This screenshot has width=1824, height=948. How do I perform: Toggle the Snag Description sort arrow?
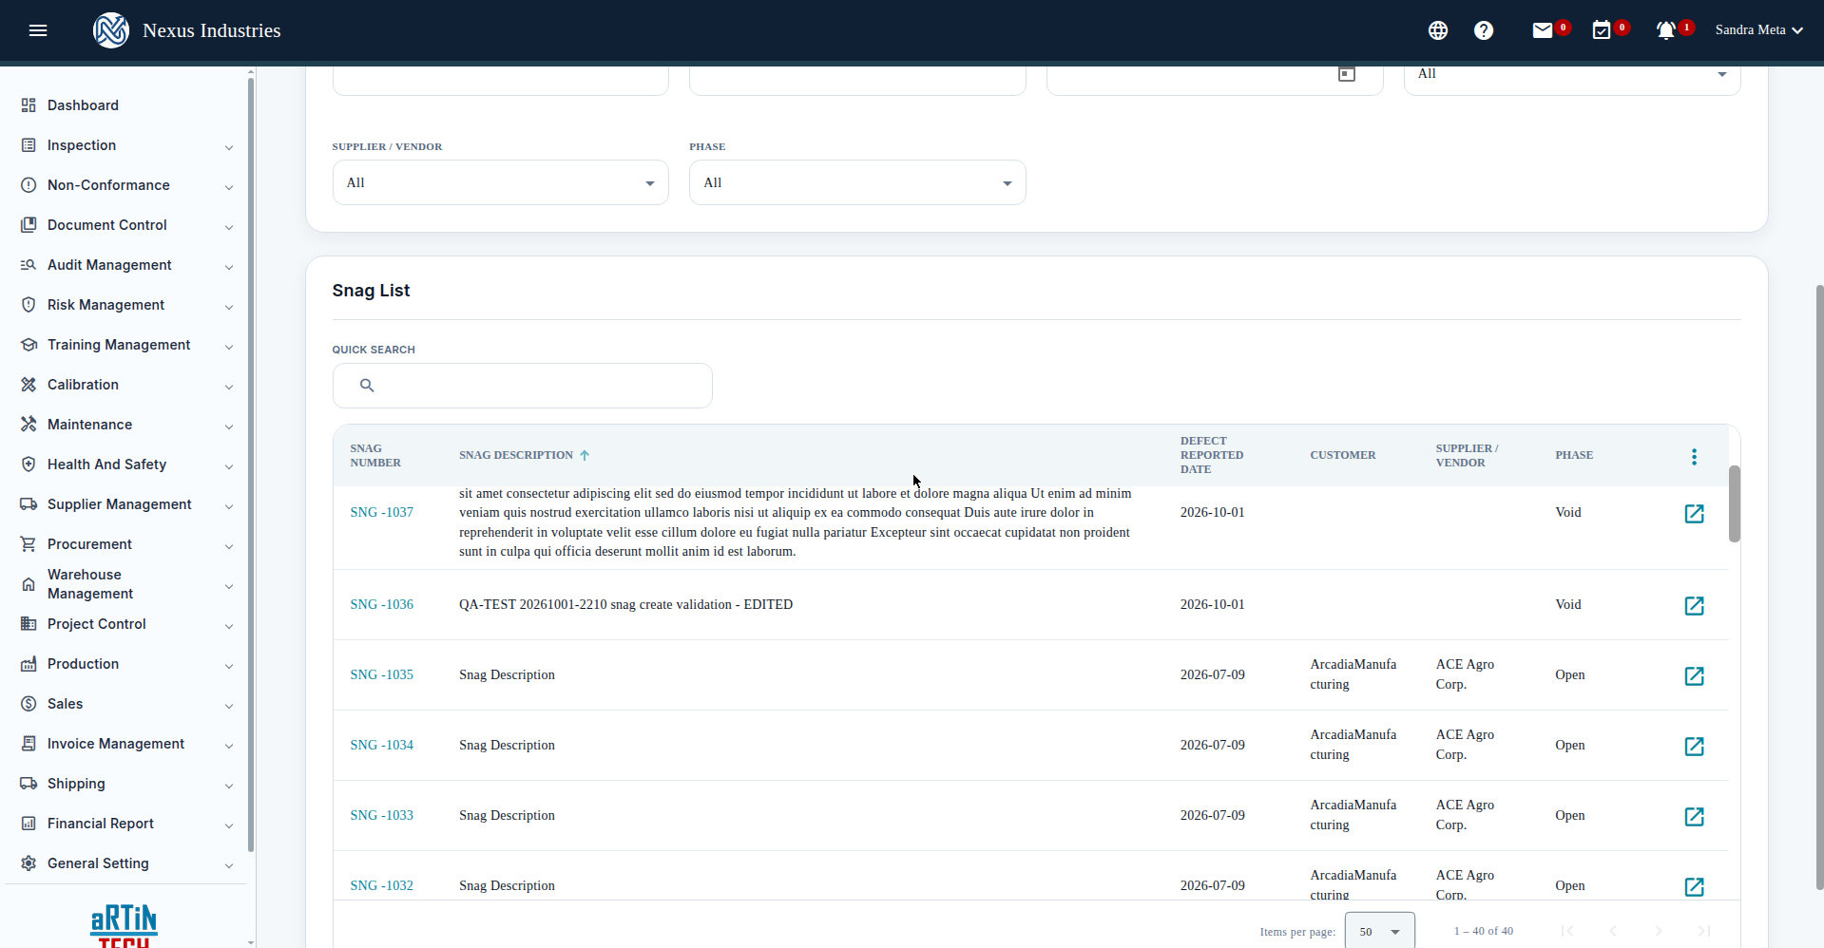click(585, 455)
